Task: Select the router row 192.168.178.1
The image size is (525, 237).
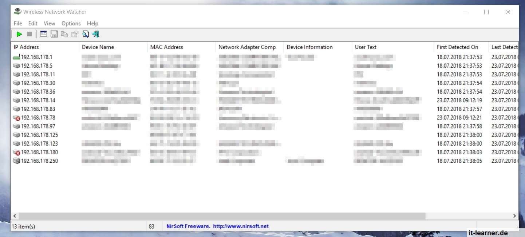Action: [36, 57]
